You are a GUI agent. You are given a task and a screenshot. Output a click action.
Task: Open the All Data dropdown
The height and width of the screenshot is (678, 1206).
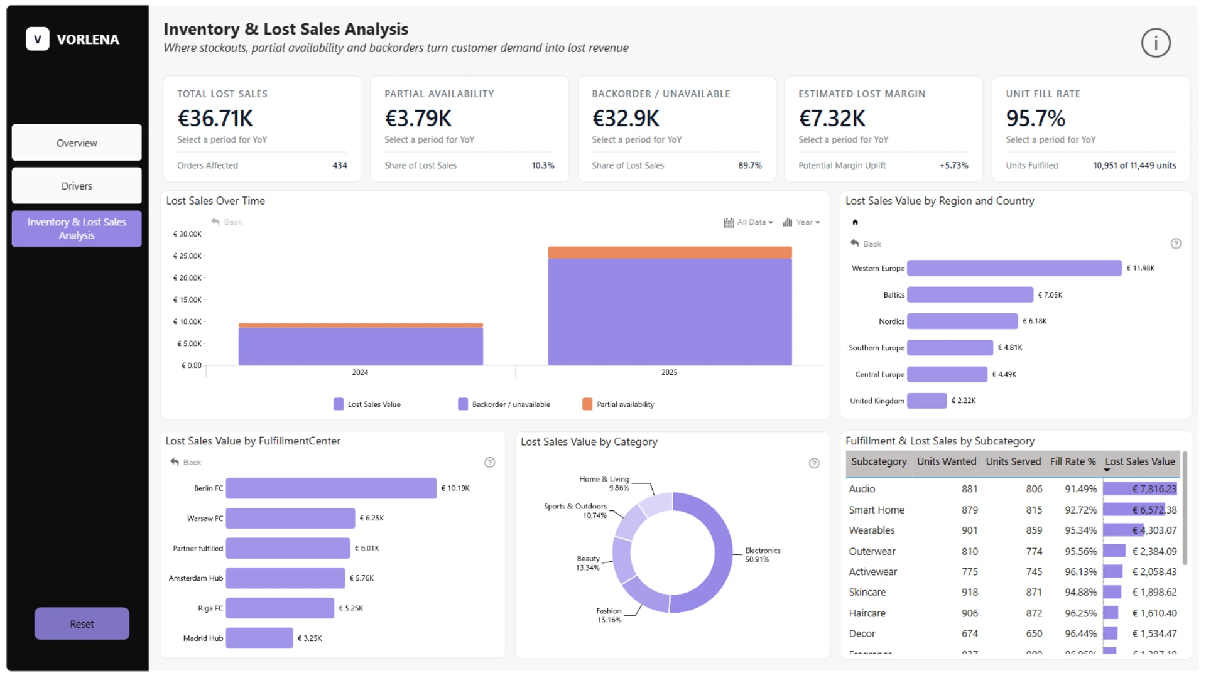pyautogui.click(x=754, y=222)
